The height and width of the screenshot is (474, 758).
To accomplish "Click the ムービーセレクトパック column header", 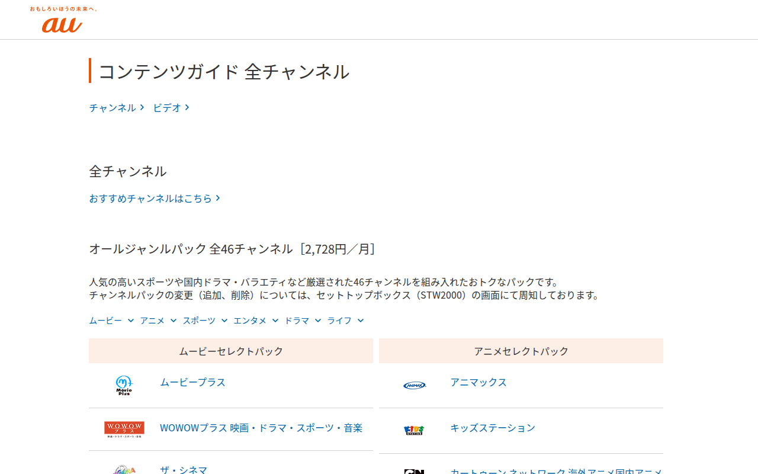I will click(231, 351).
